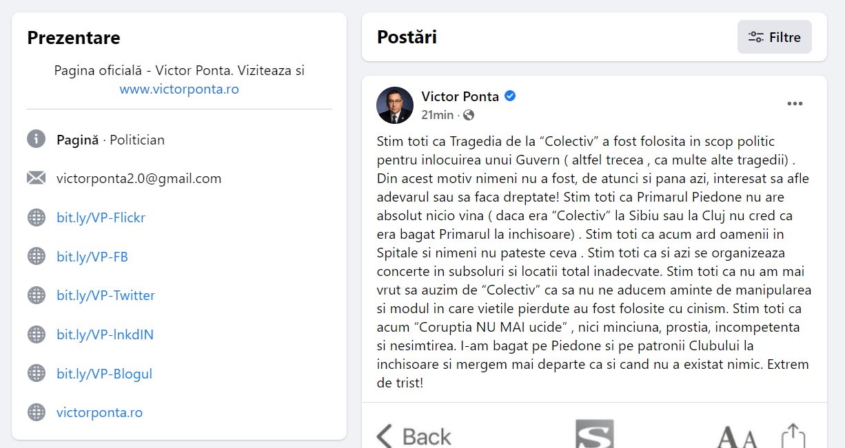Open the three-dots post options menu
The height and width of the screenshot is (448, 845).
tap(795, 104)
